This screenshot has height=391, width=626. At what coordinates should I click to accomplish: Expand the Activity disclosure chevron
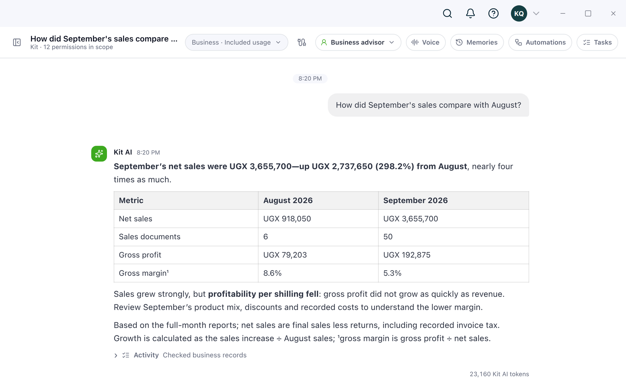point(116,355)
